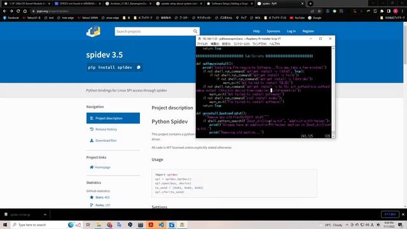The height and width of the screenshot is (229, 407).
Task: Click the PyPI logo in the header
Action: [93, 31]
